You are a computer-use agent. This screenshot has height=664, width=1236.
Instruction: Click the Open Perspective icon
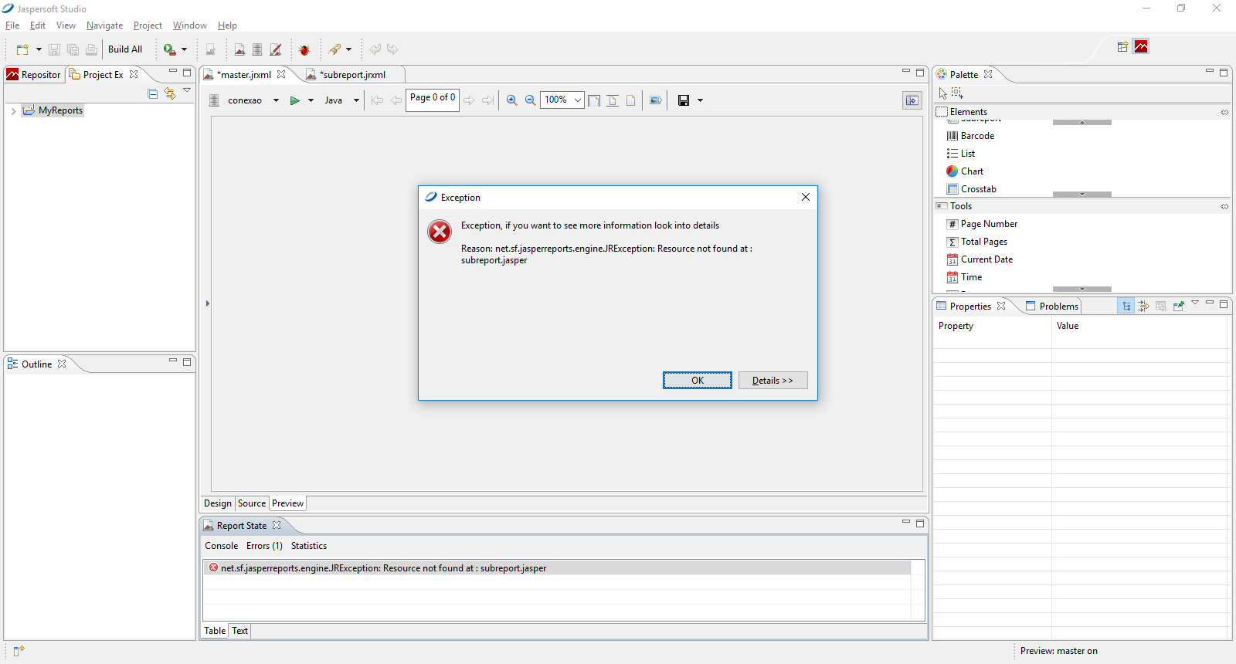(1122, 46)
